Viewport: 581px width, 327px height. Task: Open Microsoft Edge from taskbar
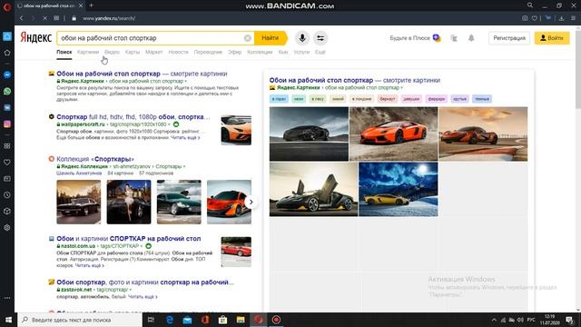pyautogui.click(x=170, y=320)
